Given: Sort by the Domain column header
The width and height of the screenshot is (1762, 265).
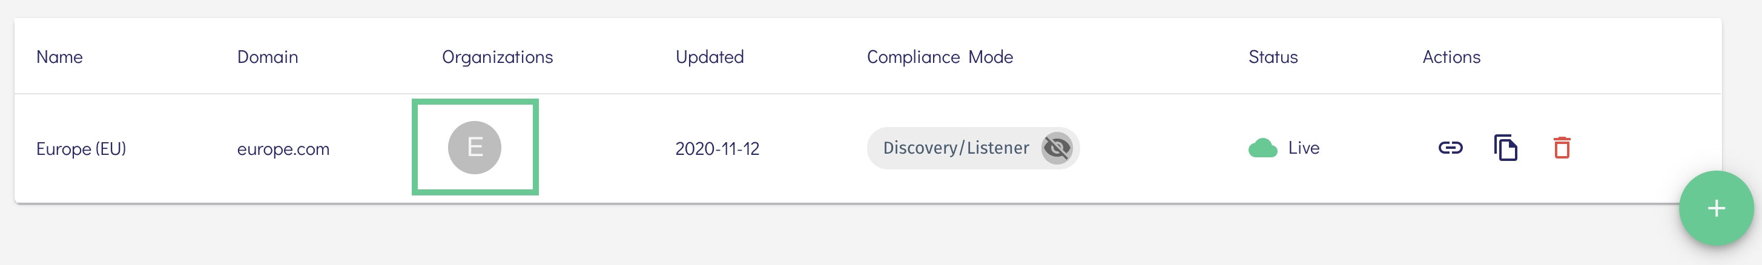Looking at the screenshot, I should click(268, 57).
